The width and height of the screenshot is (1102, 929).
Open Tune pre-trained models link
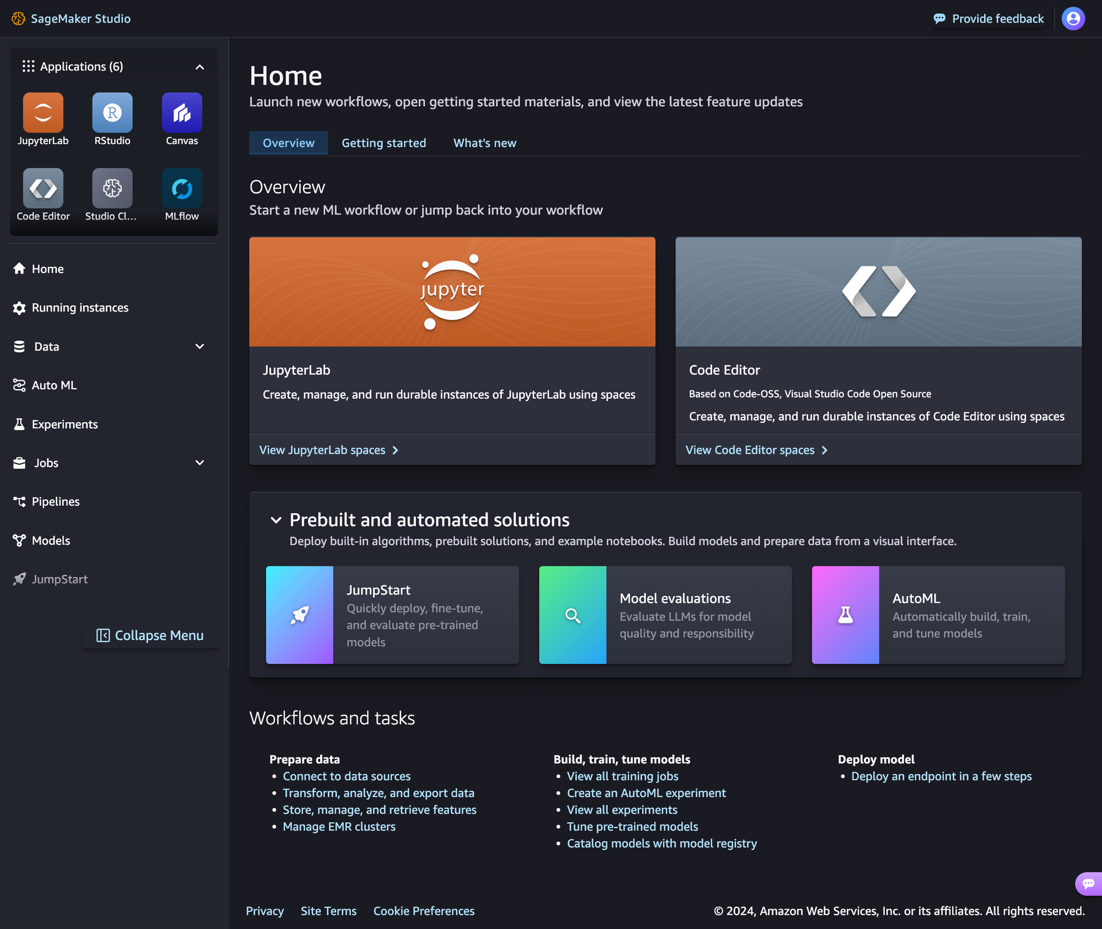tap(633, 826)
